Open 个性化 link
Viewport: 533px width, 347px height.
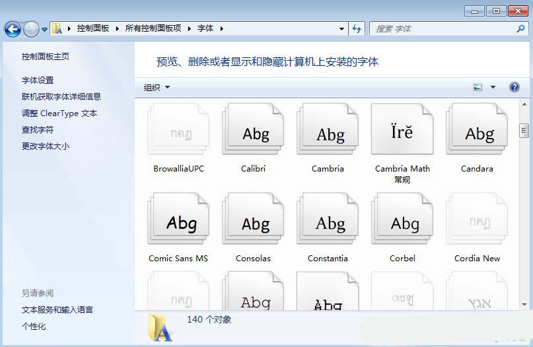33,327
